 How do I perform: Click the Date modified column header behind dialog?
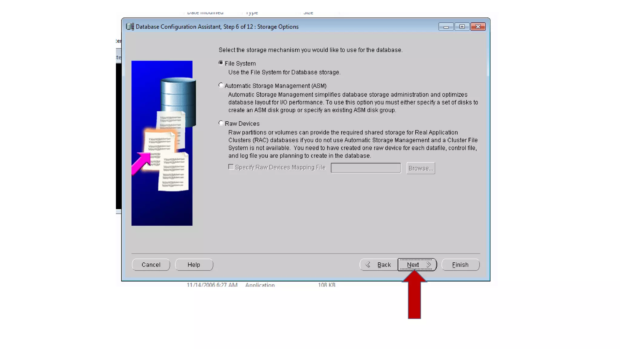[x=205, y=13]
